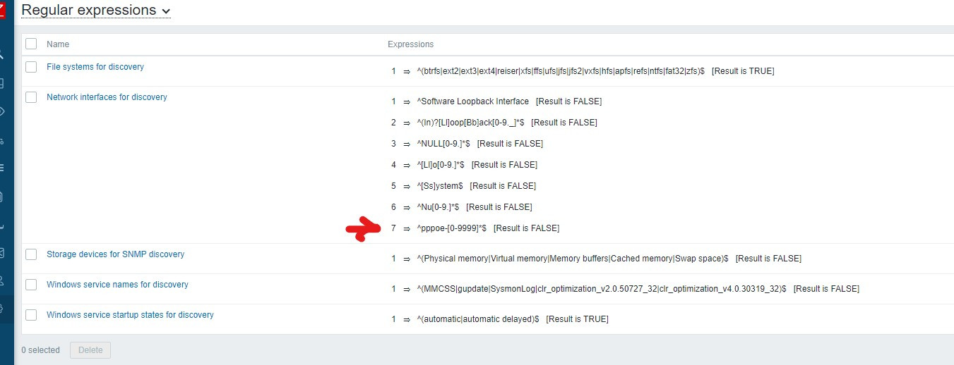Open Windows service startup states for discovery
Image resolution: width=954 pixels, height=365 pixels.
pyautogui.click(x=130, y=315)
